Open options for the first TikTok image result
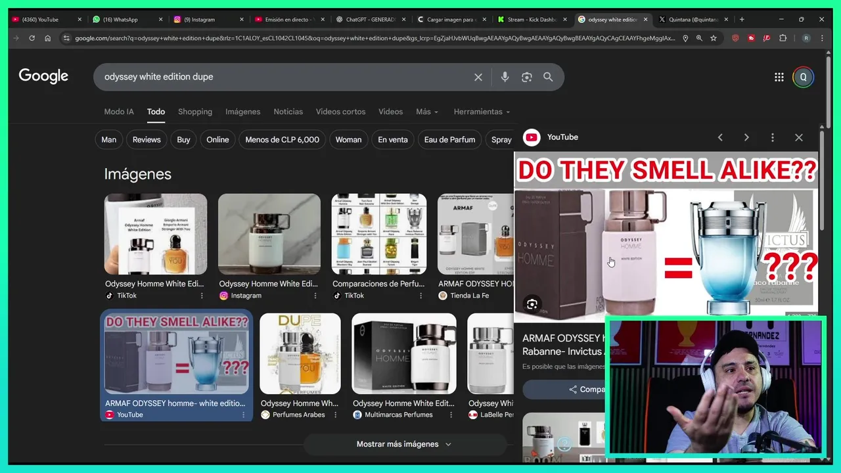 (x=201, y=296)
